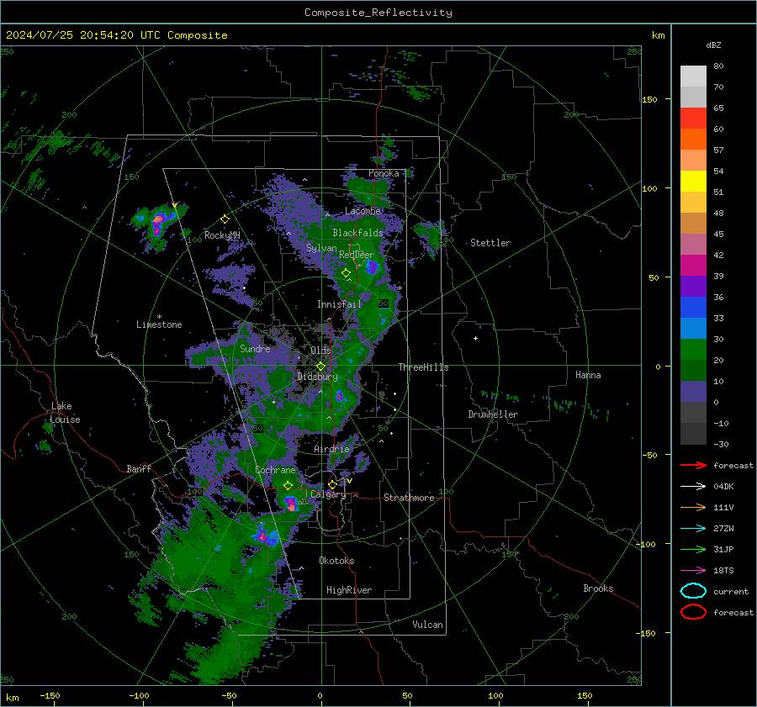
Task: Select the Airdrie label
Action: pos(331,449)
